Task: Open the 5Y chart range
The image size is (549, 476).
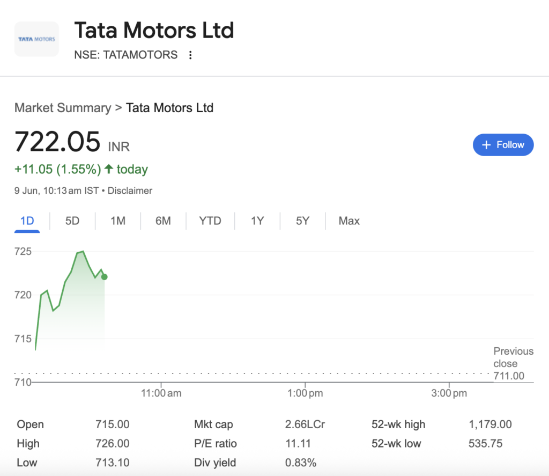Action: click(x=303, y=221)
